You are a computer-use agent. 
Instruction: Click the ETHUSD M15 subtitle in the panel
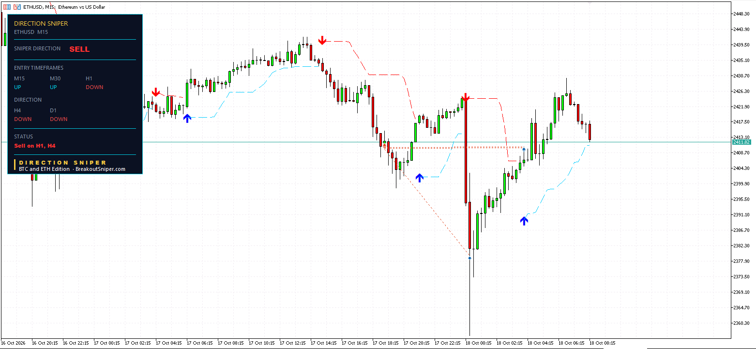coord(31,32)
